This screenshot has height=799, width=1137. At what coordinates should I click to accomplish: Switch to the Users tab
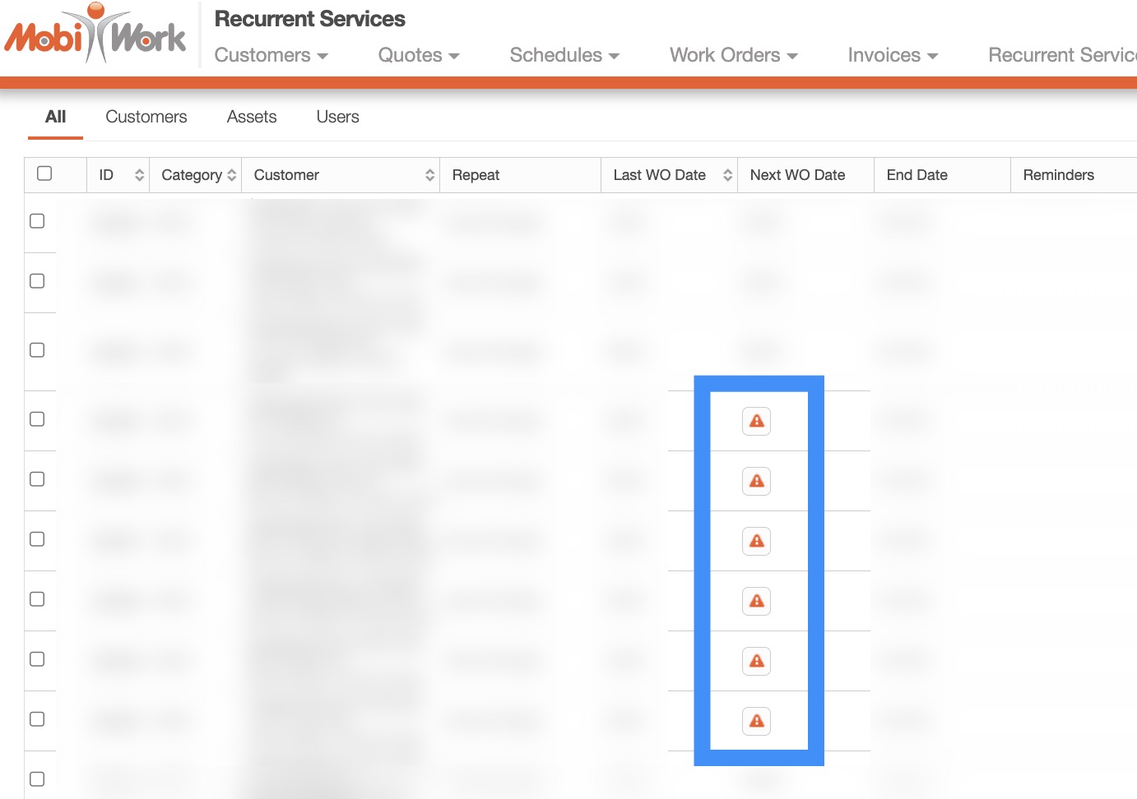coord(337,117)
